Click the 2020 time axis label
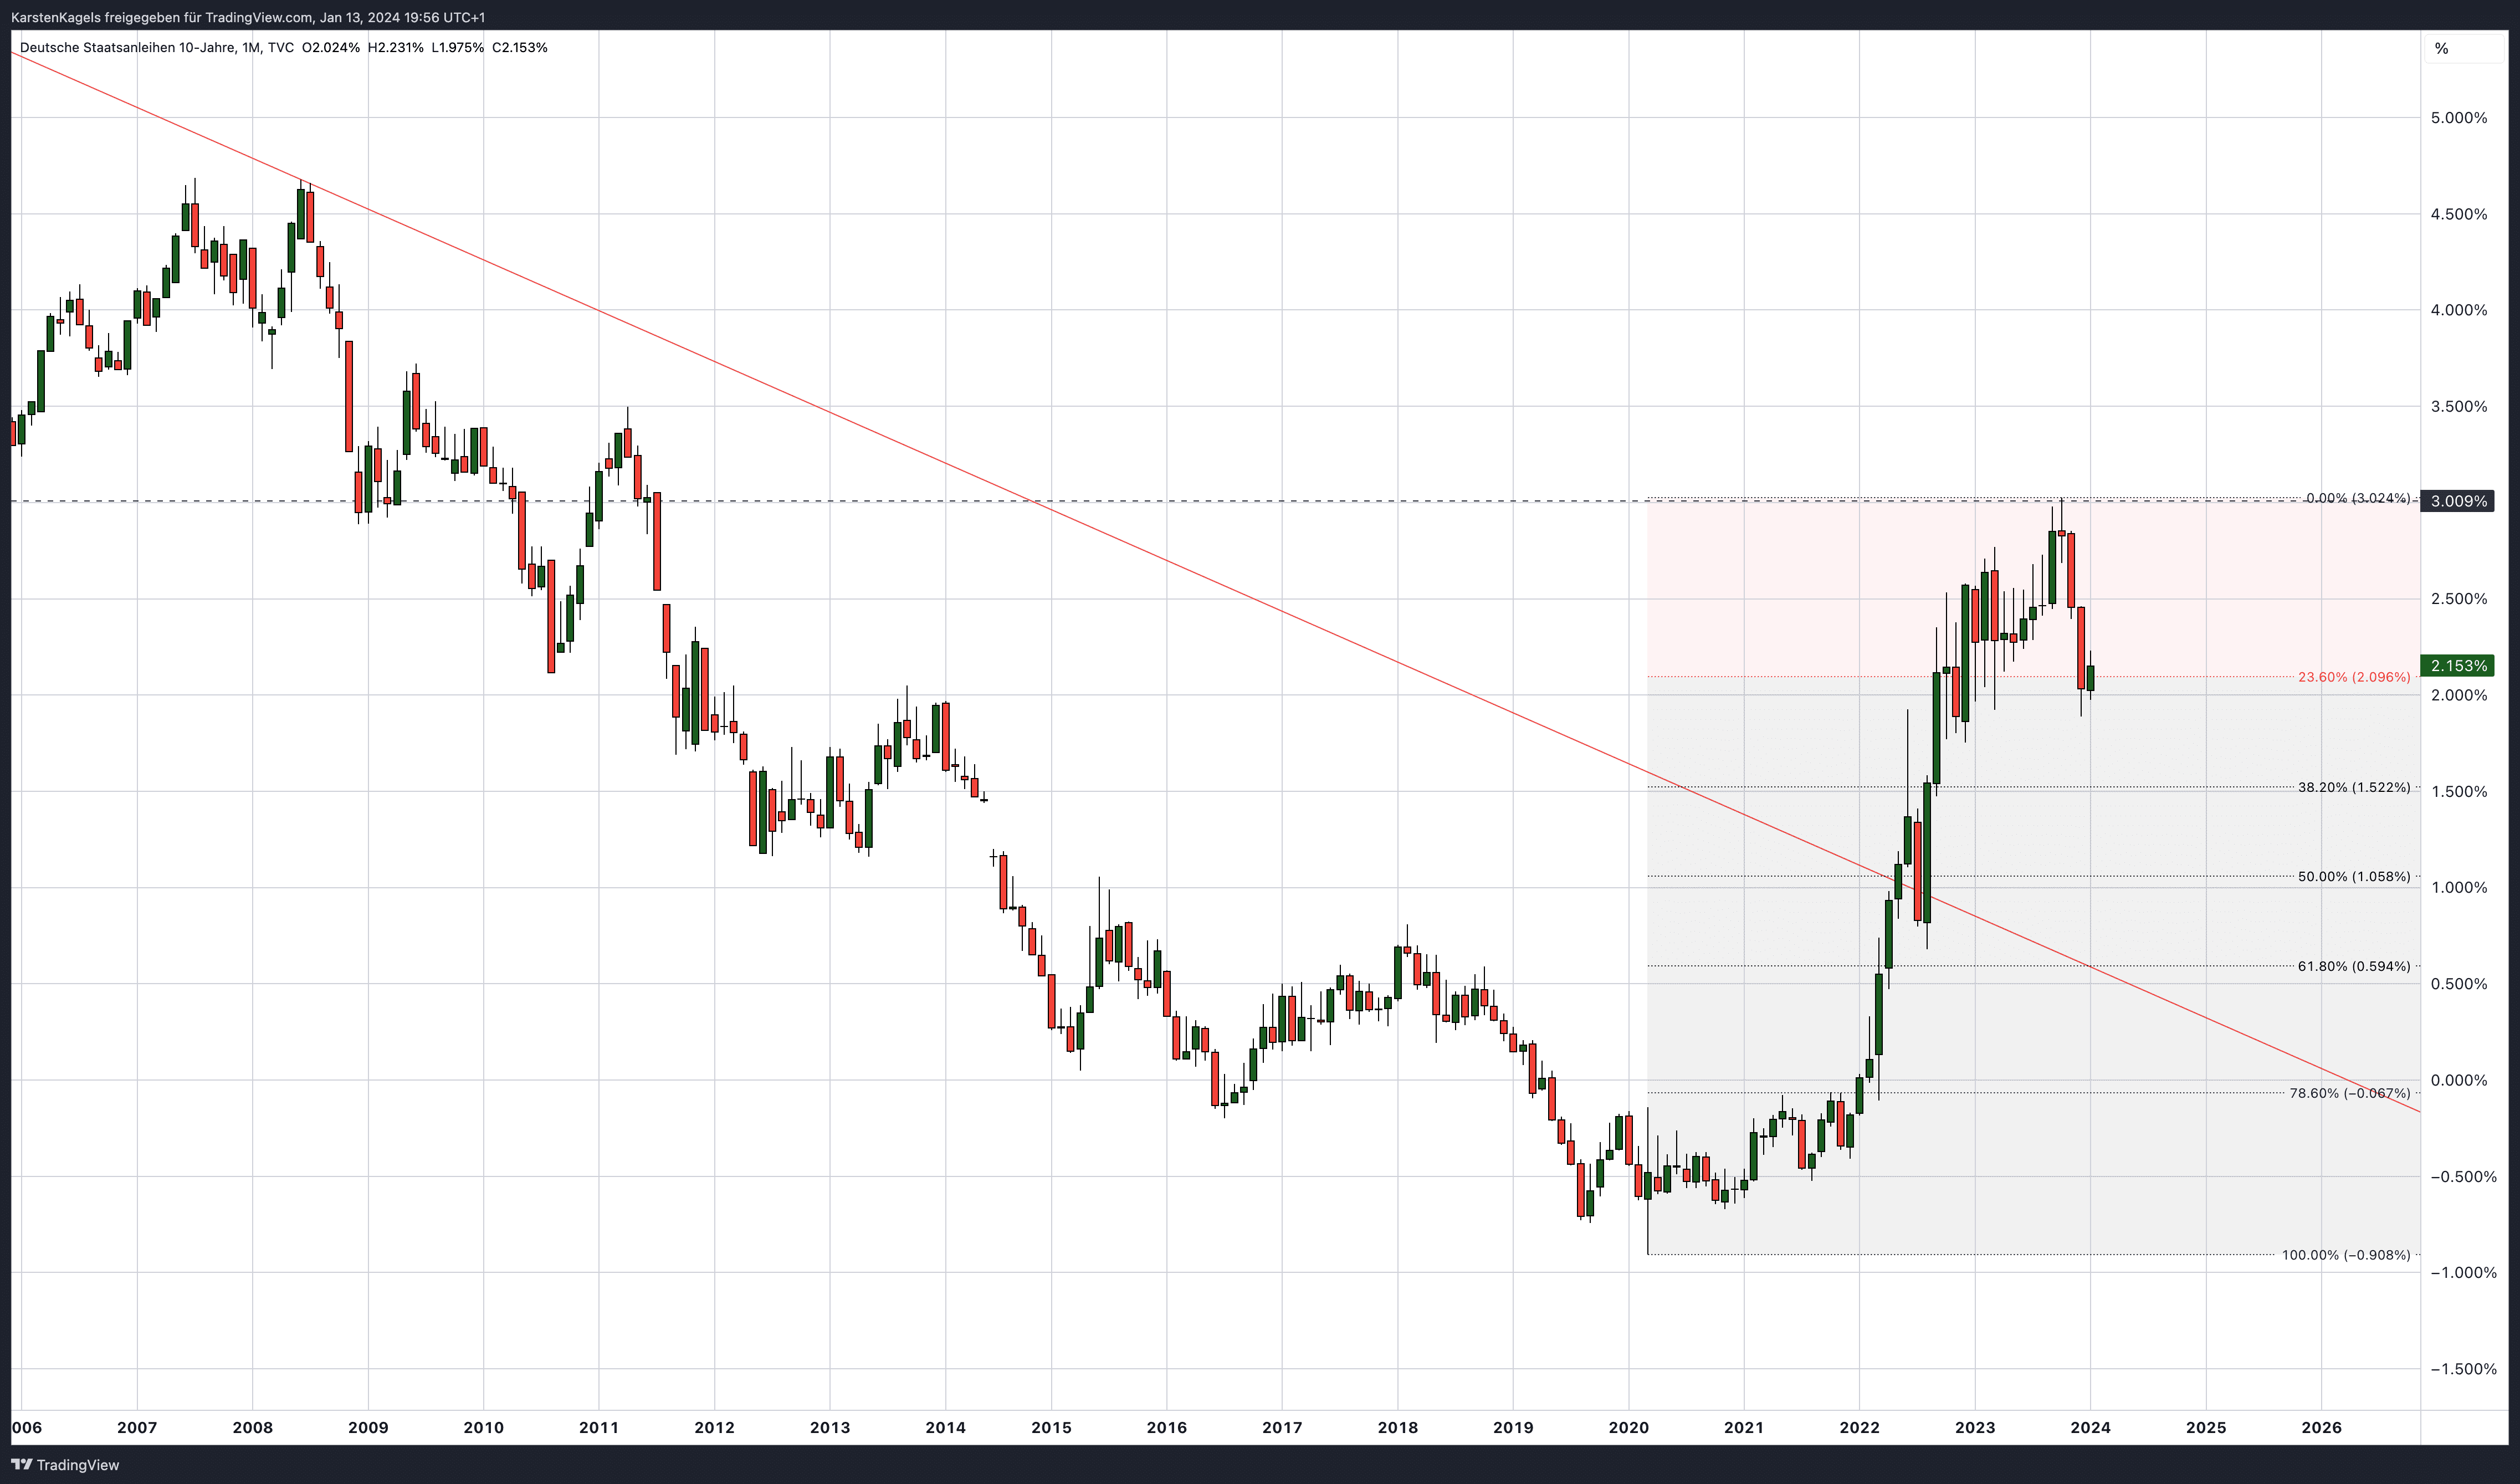2520x1484 pixels. (1629, 1428)
